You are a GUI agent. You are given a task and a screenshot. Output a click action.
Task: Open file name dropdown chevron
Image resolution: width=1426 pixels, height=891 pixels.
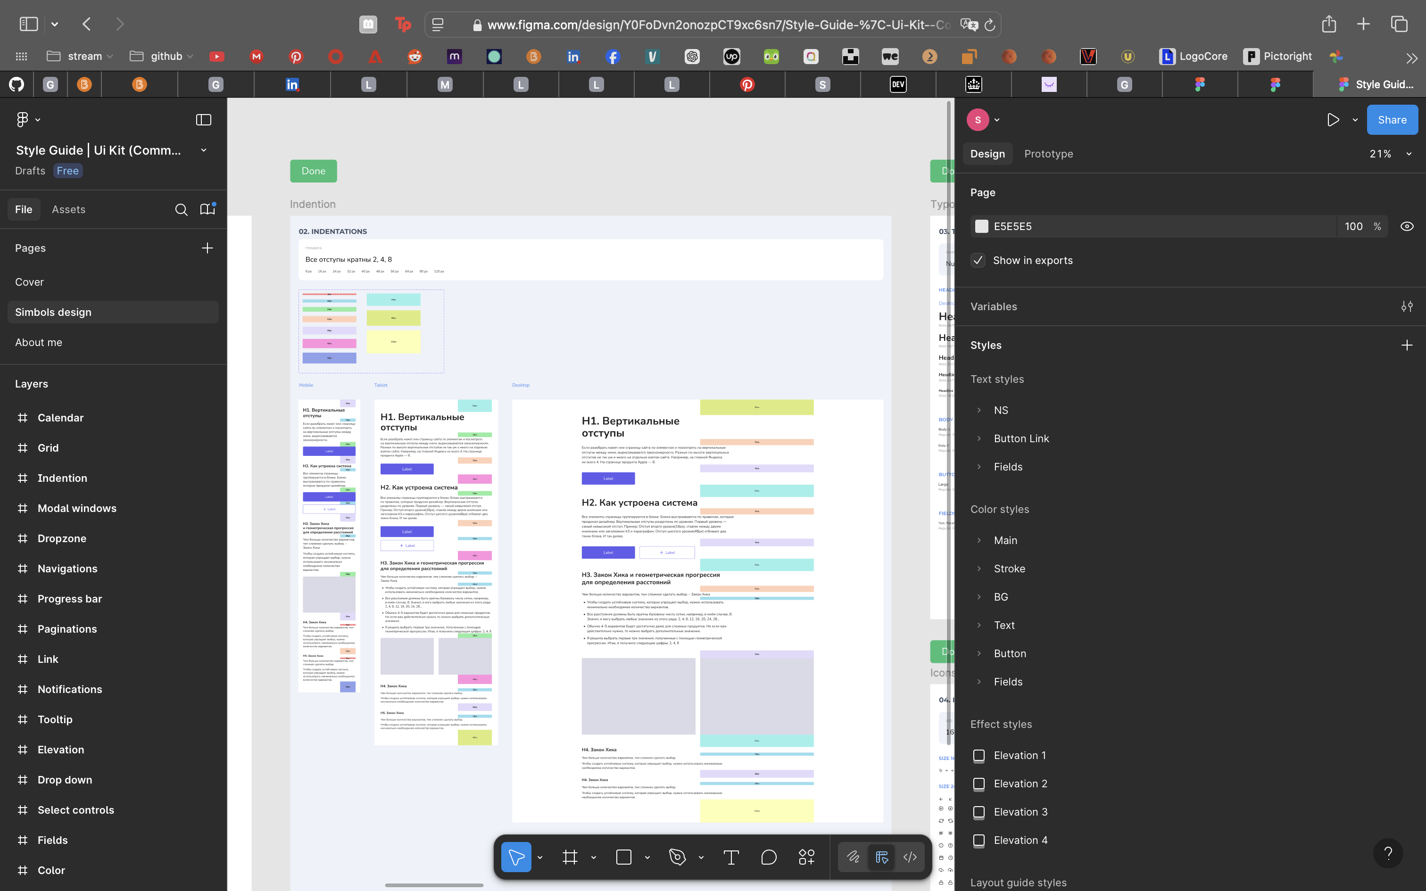click(x=204, y=150)
